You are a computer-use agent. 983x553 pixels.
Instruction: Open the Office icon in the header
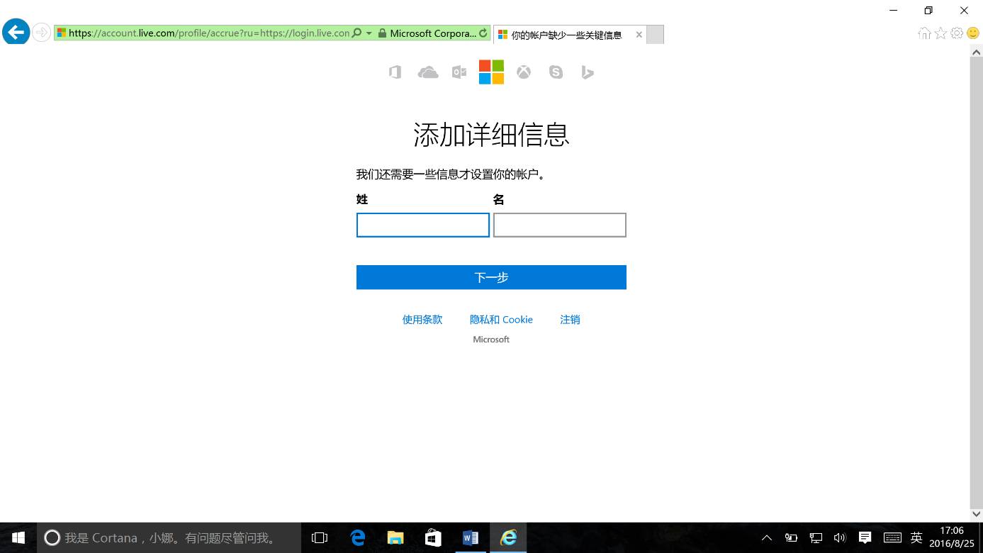point(395,72)
